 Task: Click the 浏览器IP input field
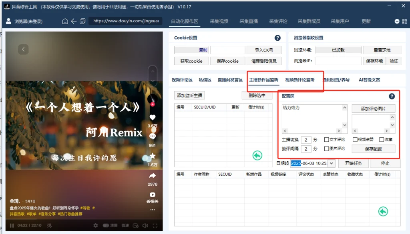[x=338, y=61]
